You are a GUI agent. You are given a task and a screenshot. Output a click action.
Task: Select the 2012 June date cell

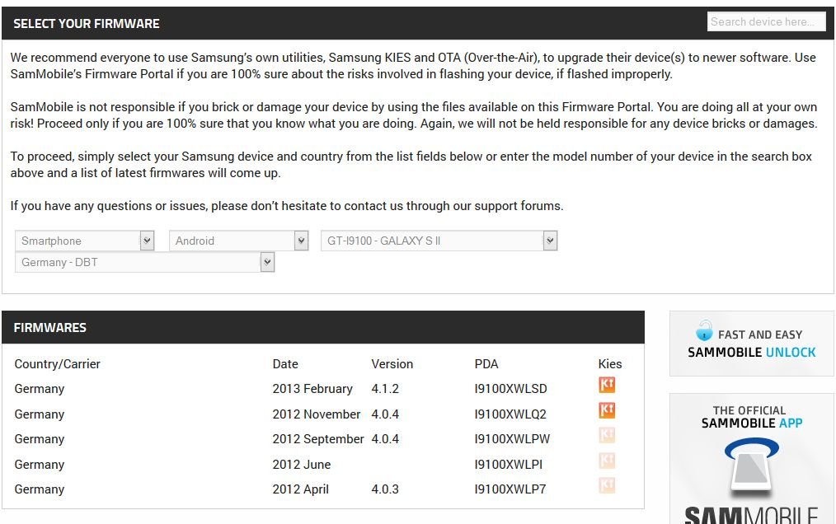[301, 465]
